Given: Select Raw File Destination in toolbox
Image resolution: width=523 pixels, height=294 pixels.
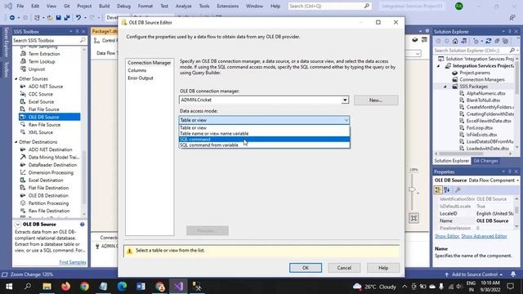Looking at the screenshot, I should pyautogui.click(x=49, y=211).
